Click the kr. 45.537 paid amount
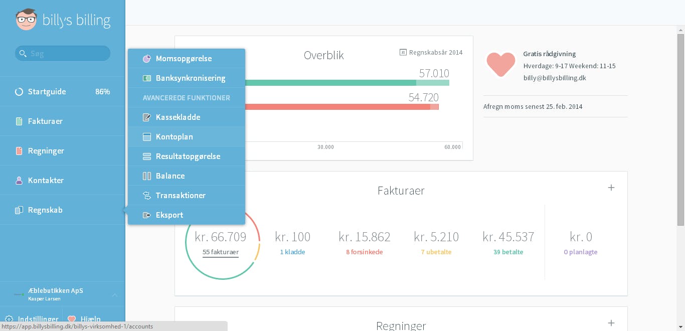The width and height of the screenshot is (685, 331). [x=508, y=237]
